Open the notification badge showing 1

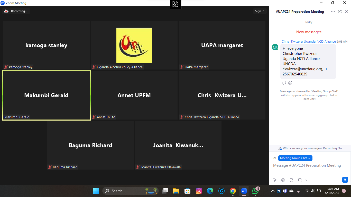(344, 191)
